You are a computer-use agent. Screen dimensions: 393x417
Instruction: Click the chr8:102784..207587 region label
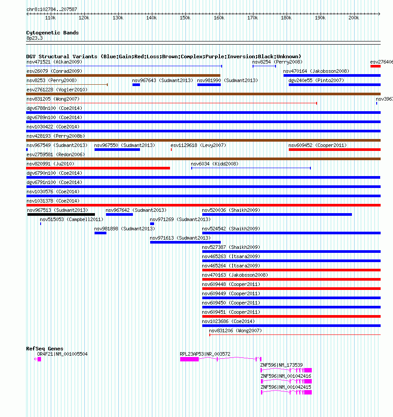coord(52,9)
